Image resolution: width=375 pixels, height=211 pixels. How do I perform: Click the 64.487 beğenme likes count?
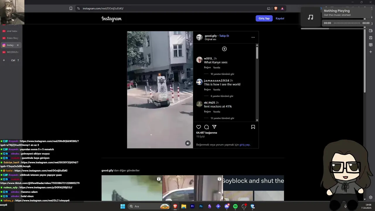click(207, 133)
